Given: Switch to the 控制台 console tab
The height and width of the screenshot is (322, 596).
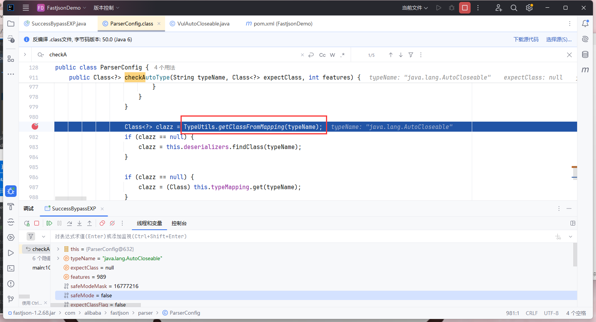Looking at the screenshot, I should coord(179,223).
